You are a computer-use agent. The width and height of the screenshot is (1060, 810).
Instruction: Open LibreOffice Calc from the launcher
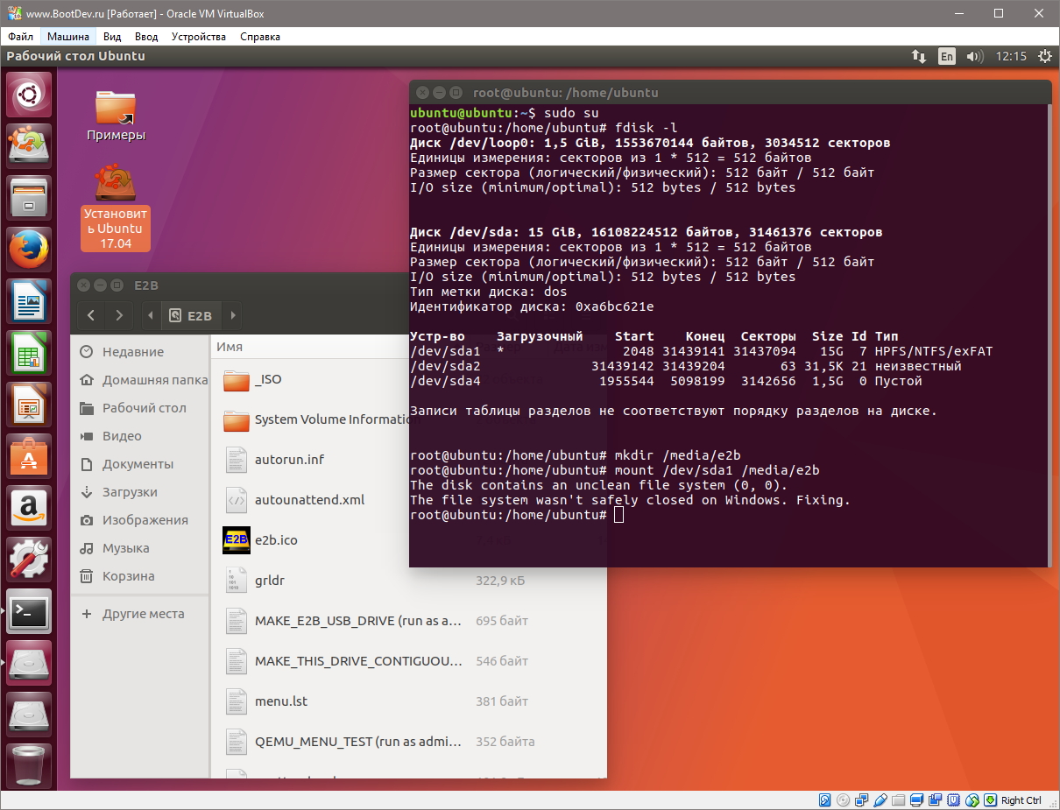pyautogui.click(x=30, y=353)
